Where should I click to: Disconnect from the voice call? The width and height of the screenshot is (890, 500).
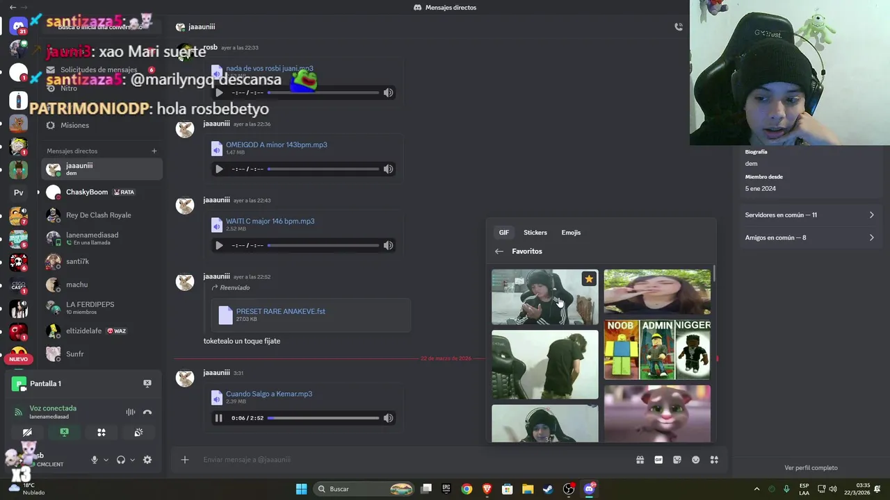coord(147,412)
